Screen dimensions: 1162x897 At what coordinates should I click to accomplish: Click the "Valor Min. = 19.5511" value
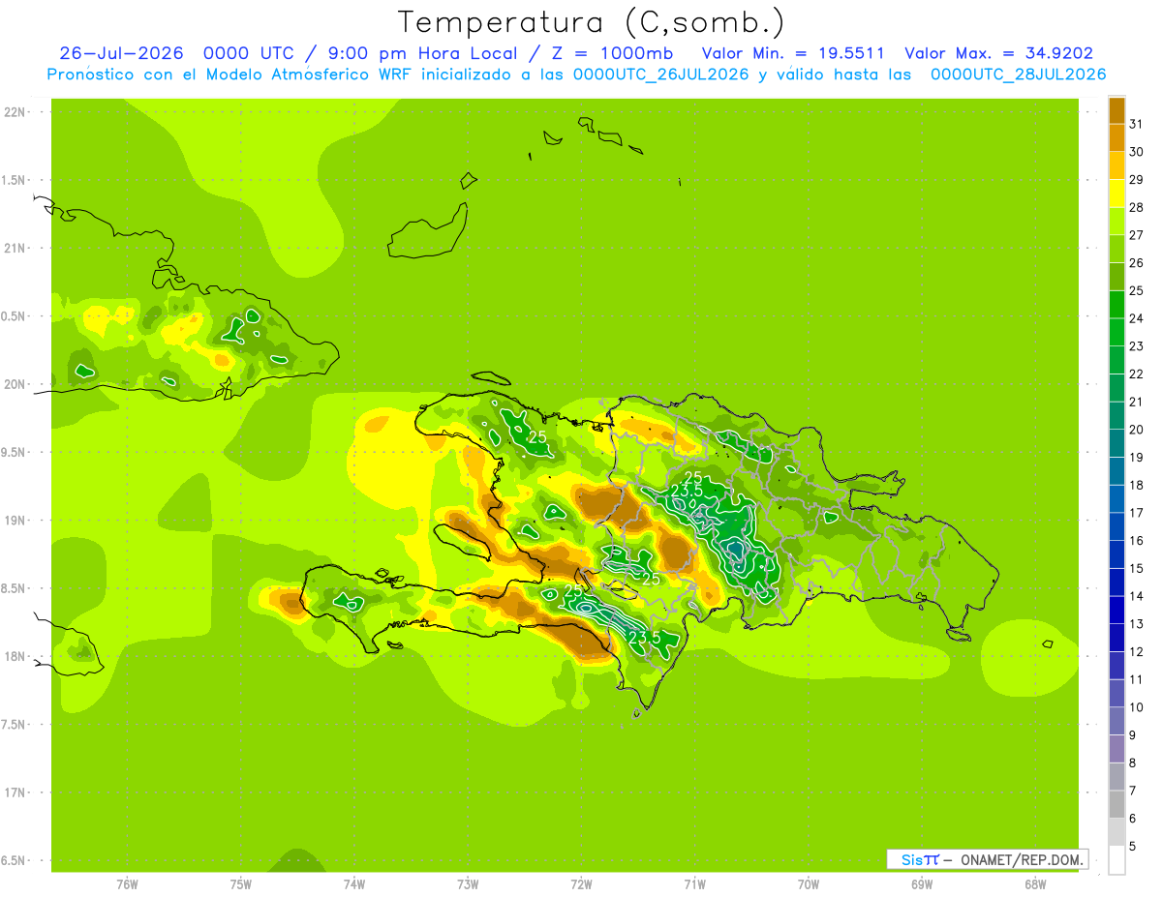tap(792, 53)
